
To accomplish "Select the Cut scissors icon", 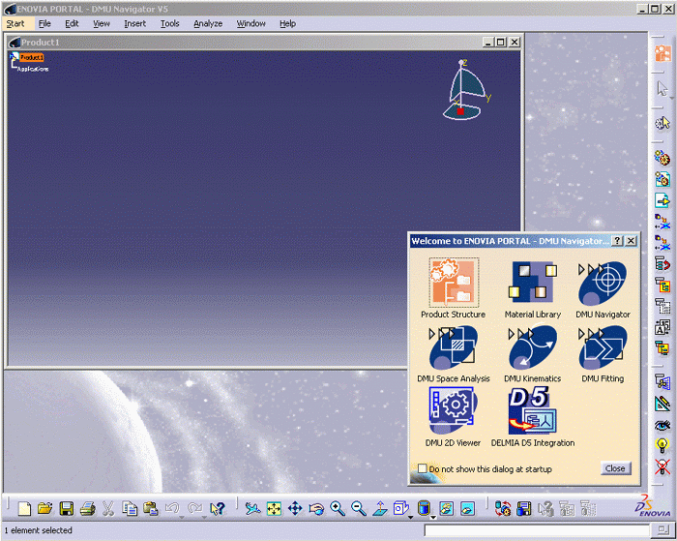I will [108, 509].
